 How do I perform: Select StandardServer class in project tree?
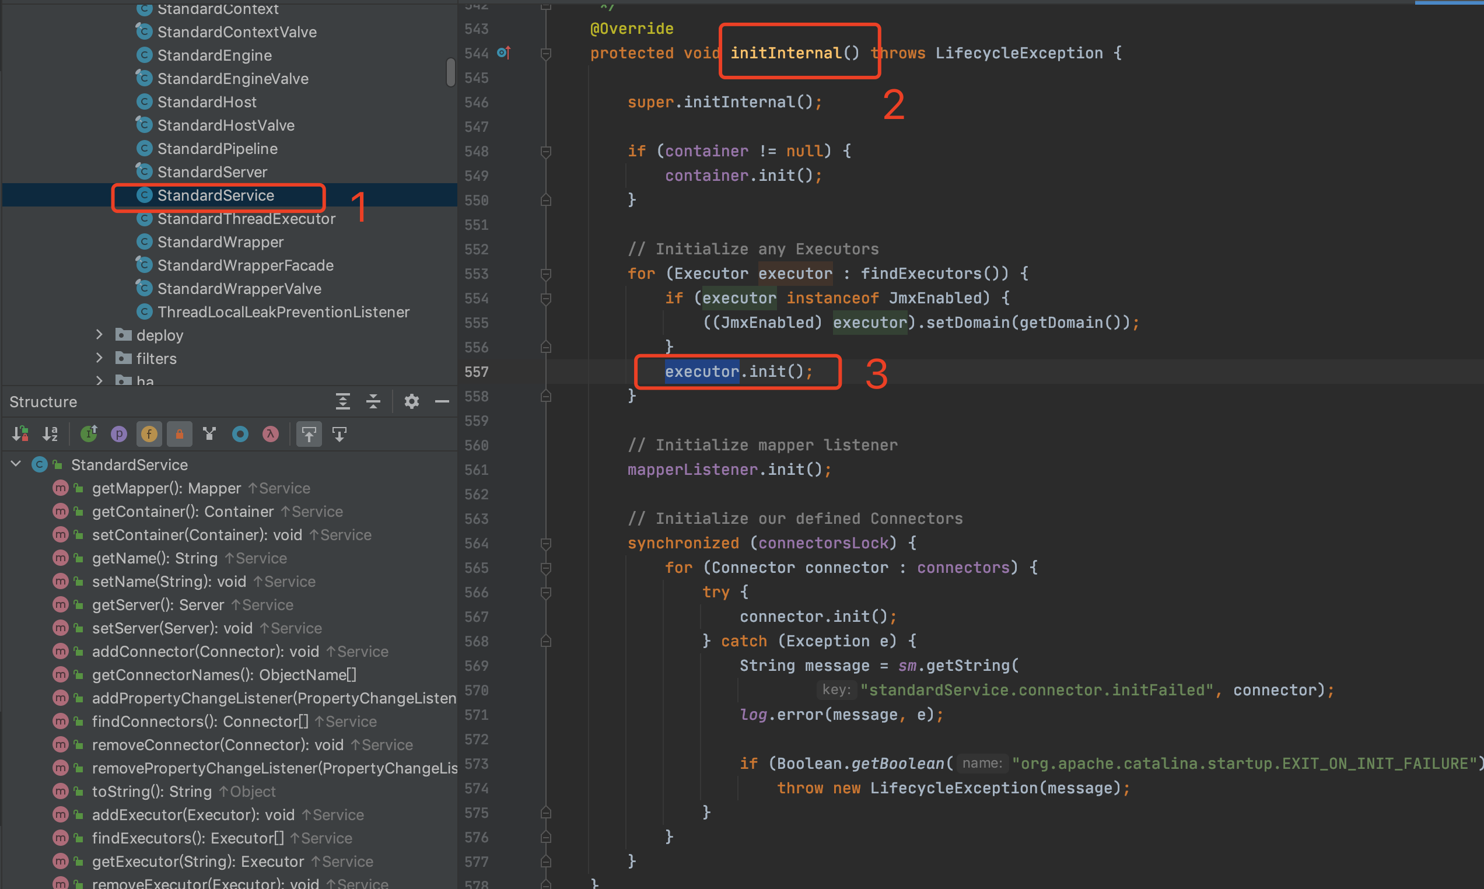point(212,172)
